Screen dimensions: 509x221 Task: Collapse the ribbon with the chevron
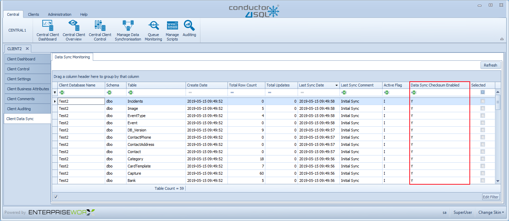[x=502, y=39]
